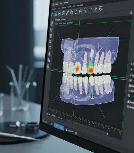Viewport: 134px width, 153px height.
Task: Click the blue clipboard icon in right panel
Action: (128, 106)
